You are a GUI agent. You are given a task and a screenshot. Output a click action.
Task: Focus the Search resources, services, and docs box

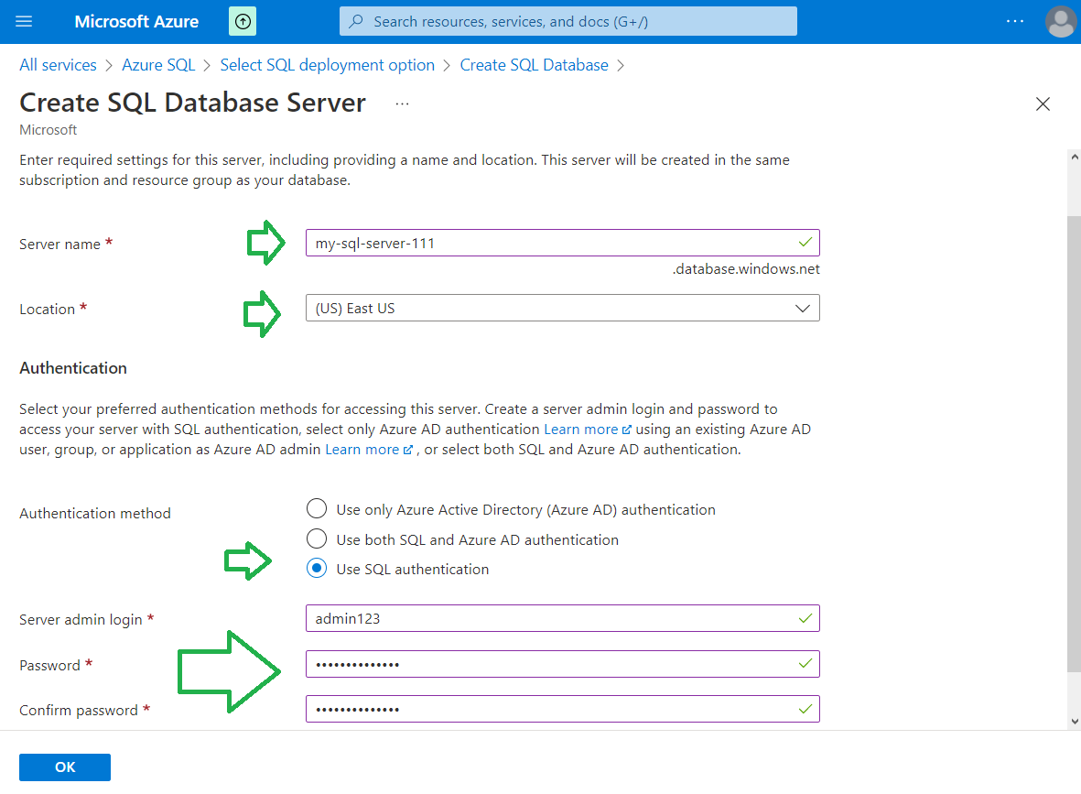pyautogui.click(x=568, y=21)
